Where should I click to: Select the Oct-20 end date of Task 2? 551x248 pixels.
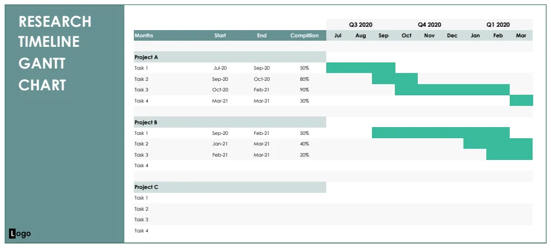[x=262, y=79]
